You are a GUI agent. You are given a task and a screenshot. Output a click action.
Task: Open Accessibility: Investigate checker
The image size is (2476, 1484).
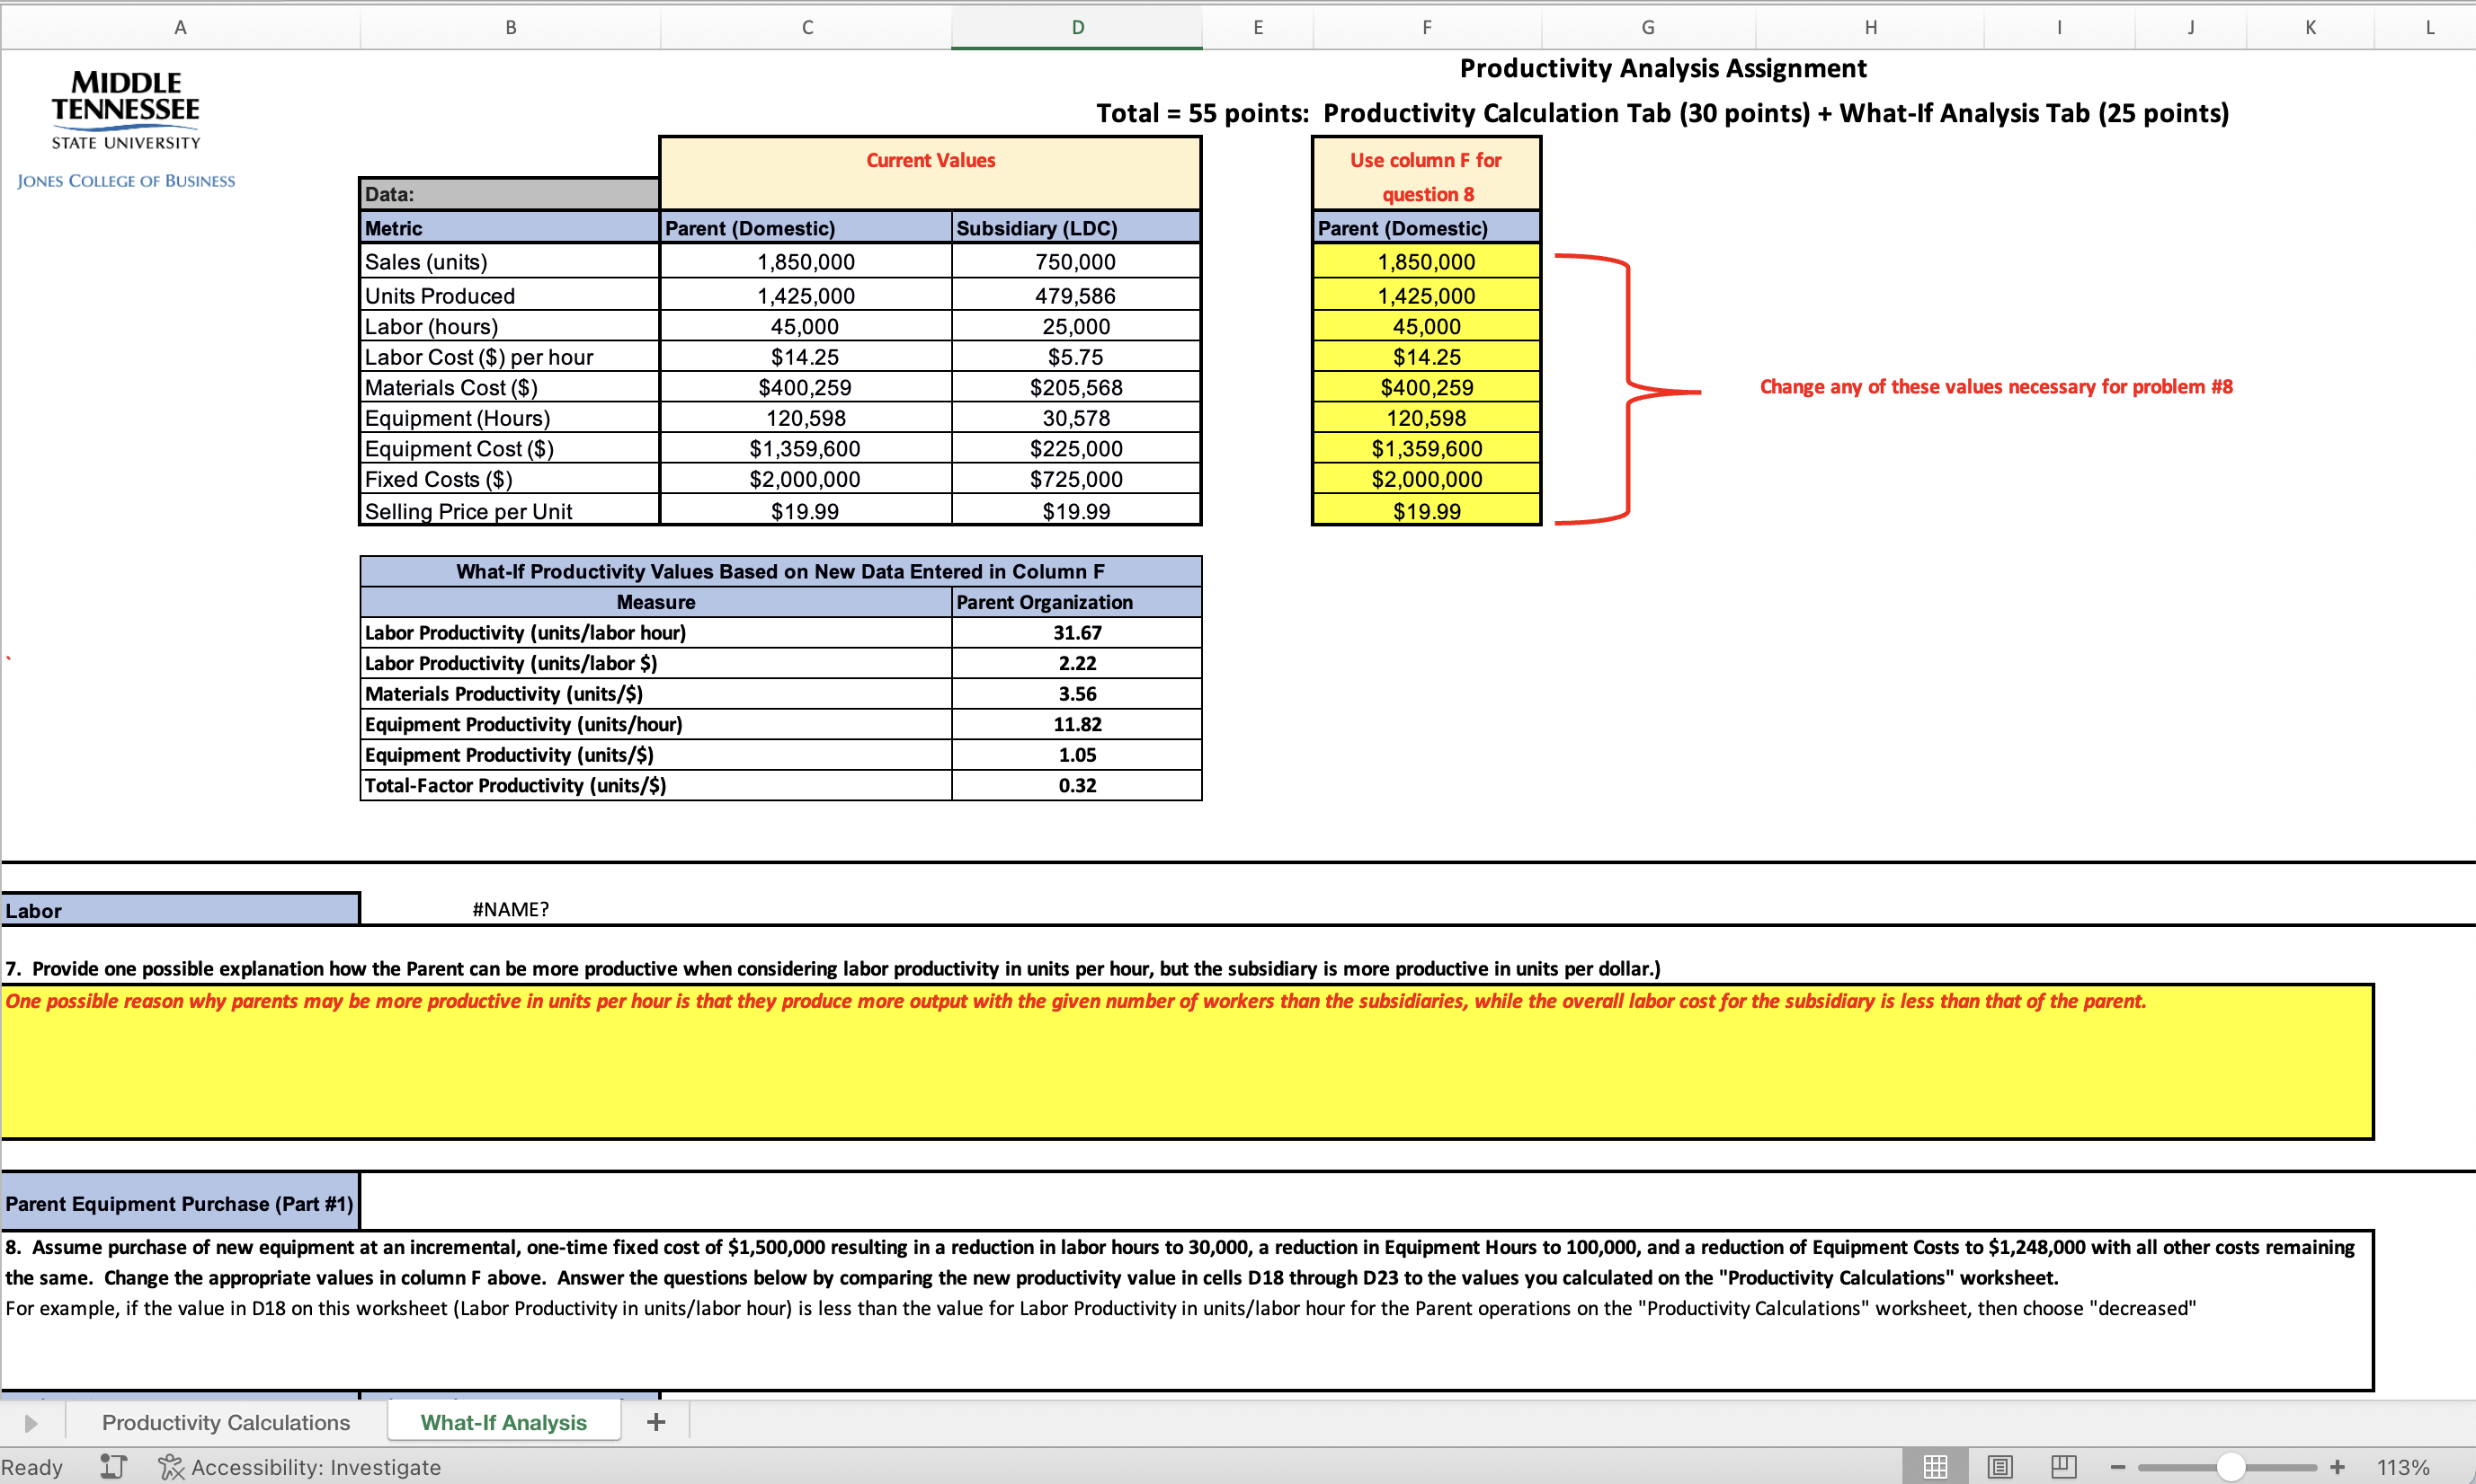300,1467
